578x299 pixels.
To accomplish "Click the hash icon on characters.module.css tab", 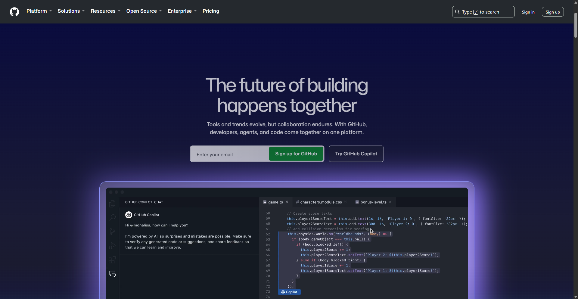I will 297,202.
